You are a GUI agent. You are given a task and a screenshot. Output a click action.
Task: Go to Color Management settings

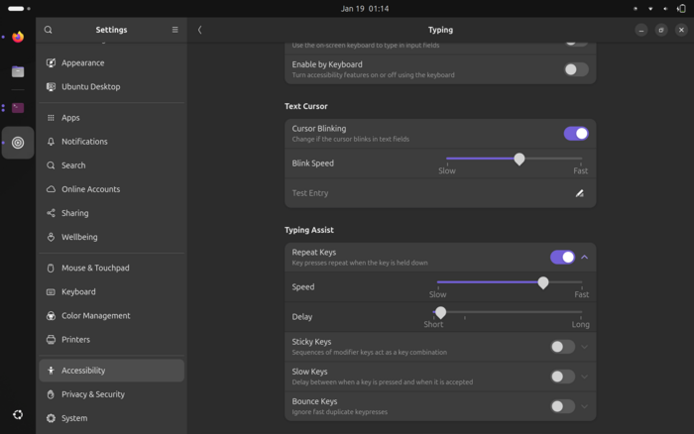[x=95, y=316]
